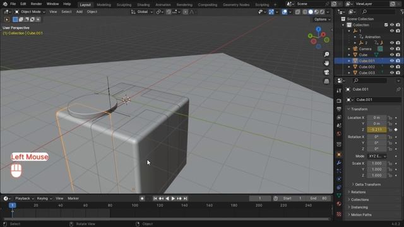The height and width of the screenshot is (227, 404).
Task: Click the Blender logo menu icon
Action: click(x=5, y=4)
